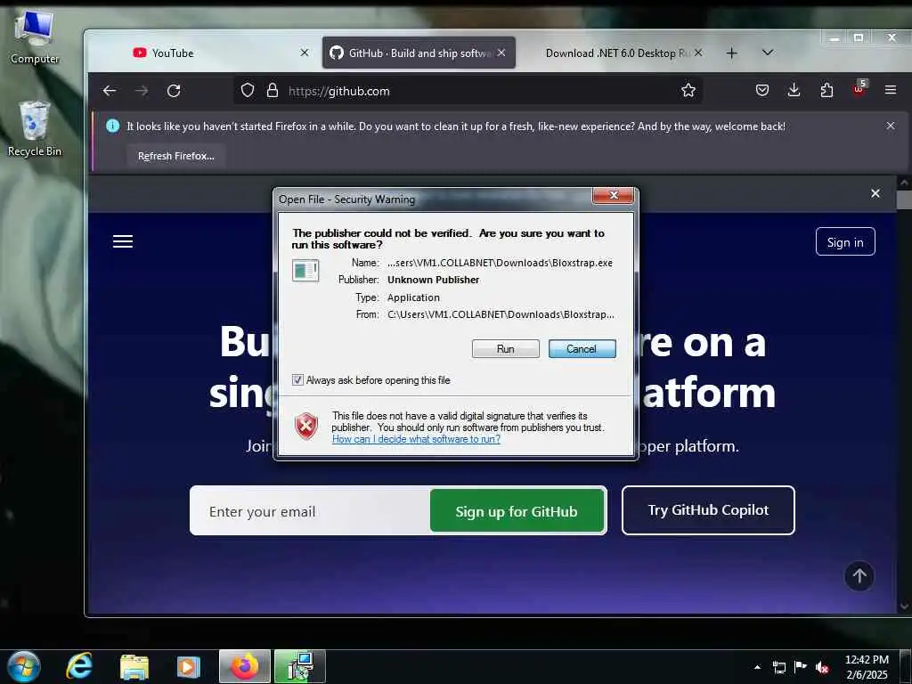Click the application file icon in dialog
Screen dimensions: 912x684
click(x=305, y=271)
